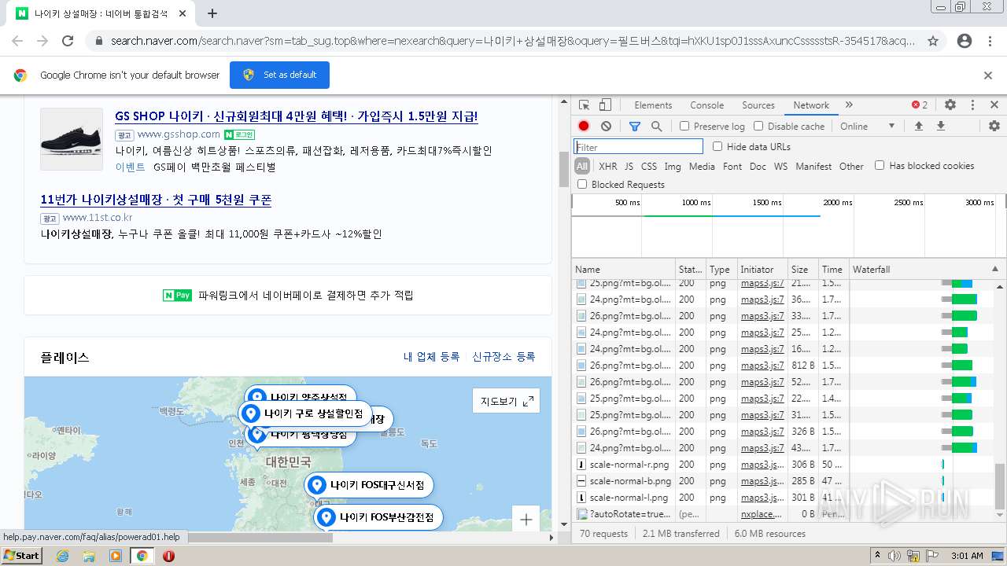The width and height of the screenshot is (1007, 566).
Task: Open Network settings gear icon
Action: (994, 126)
